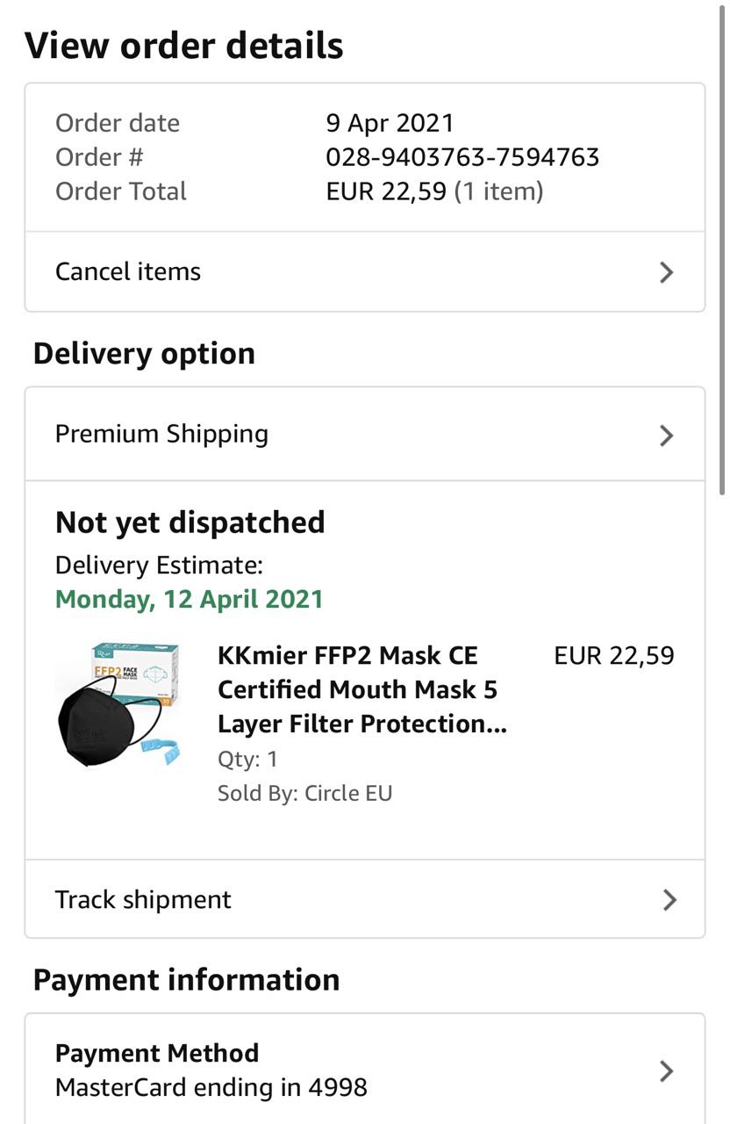Expand the Payment Method chevron arrow

(x=666, y=1070)
